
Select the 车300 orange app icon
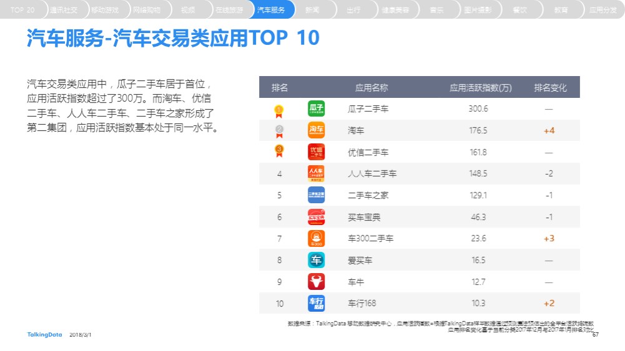point(316,238)
